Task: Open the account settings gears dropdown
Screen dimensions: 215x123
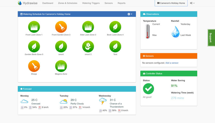Action: coord(192,3)
